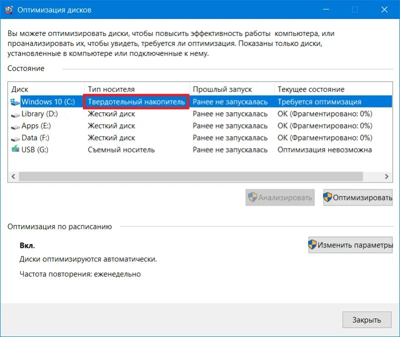
Task: Select the Data (F:) drive name
Action: [35, 138]
